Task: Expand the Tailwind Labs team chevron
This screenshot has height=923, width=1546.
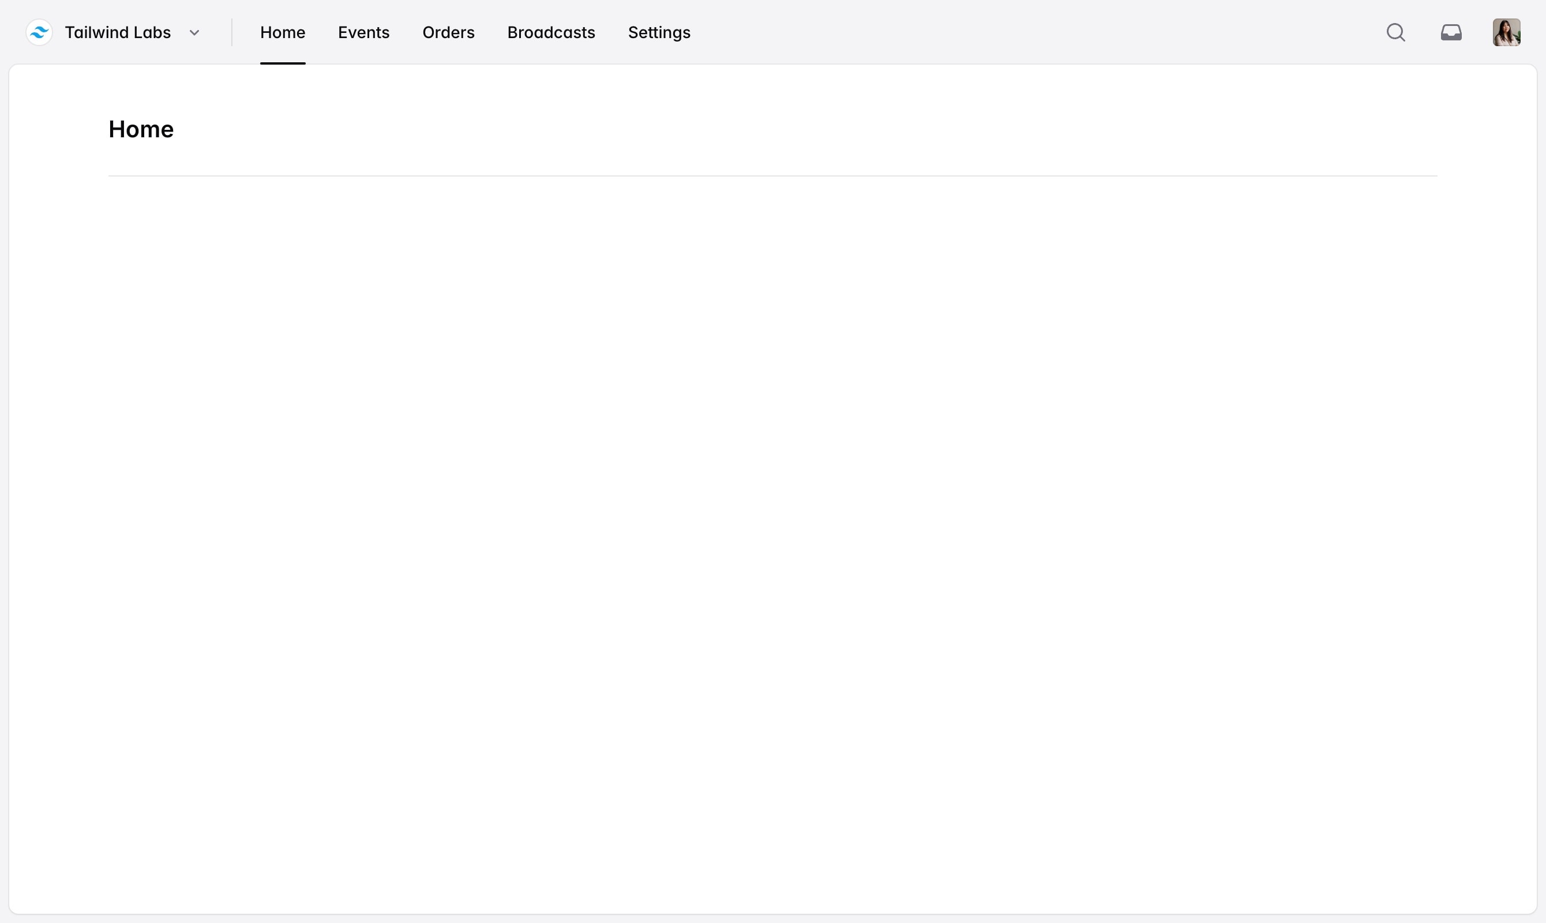Action: tap(194, 33)
